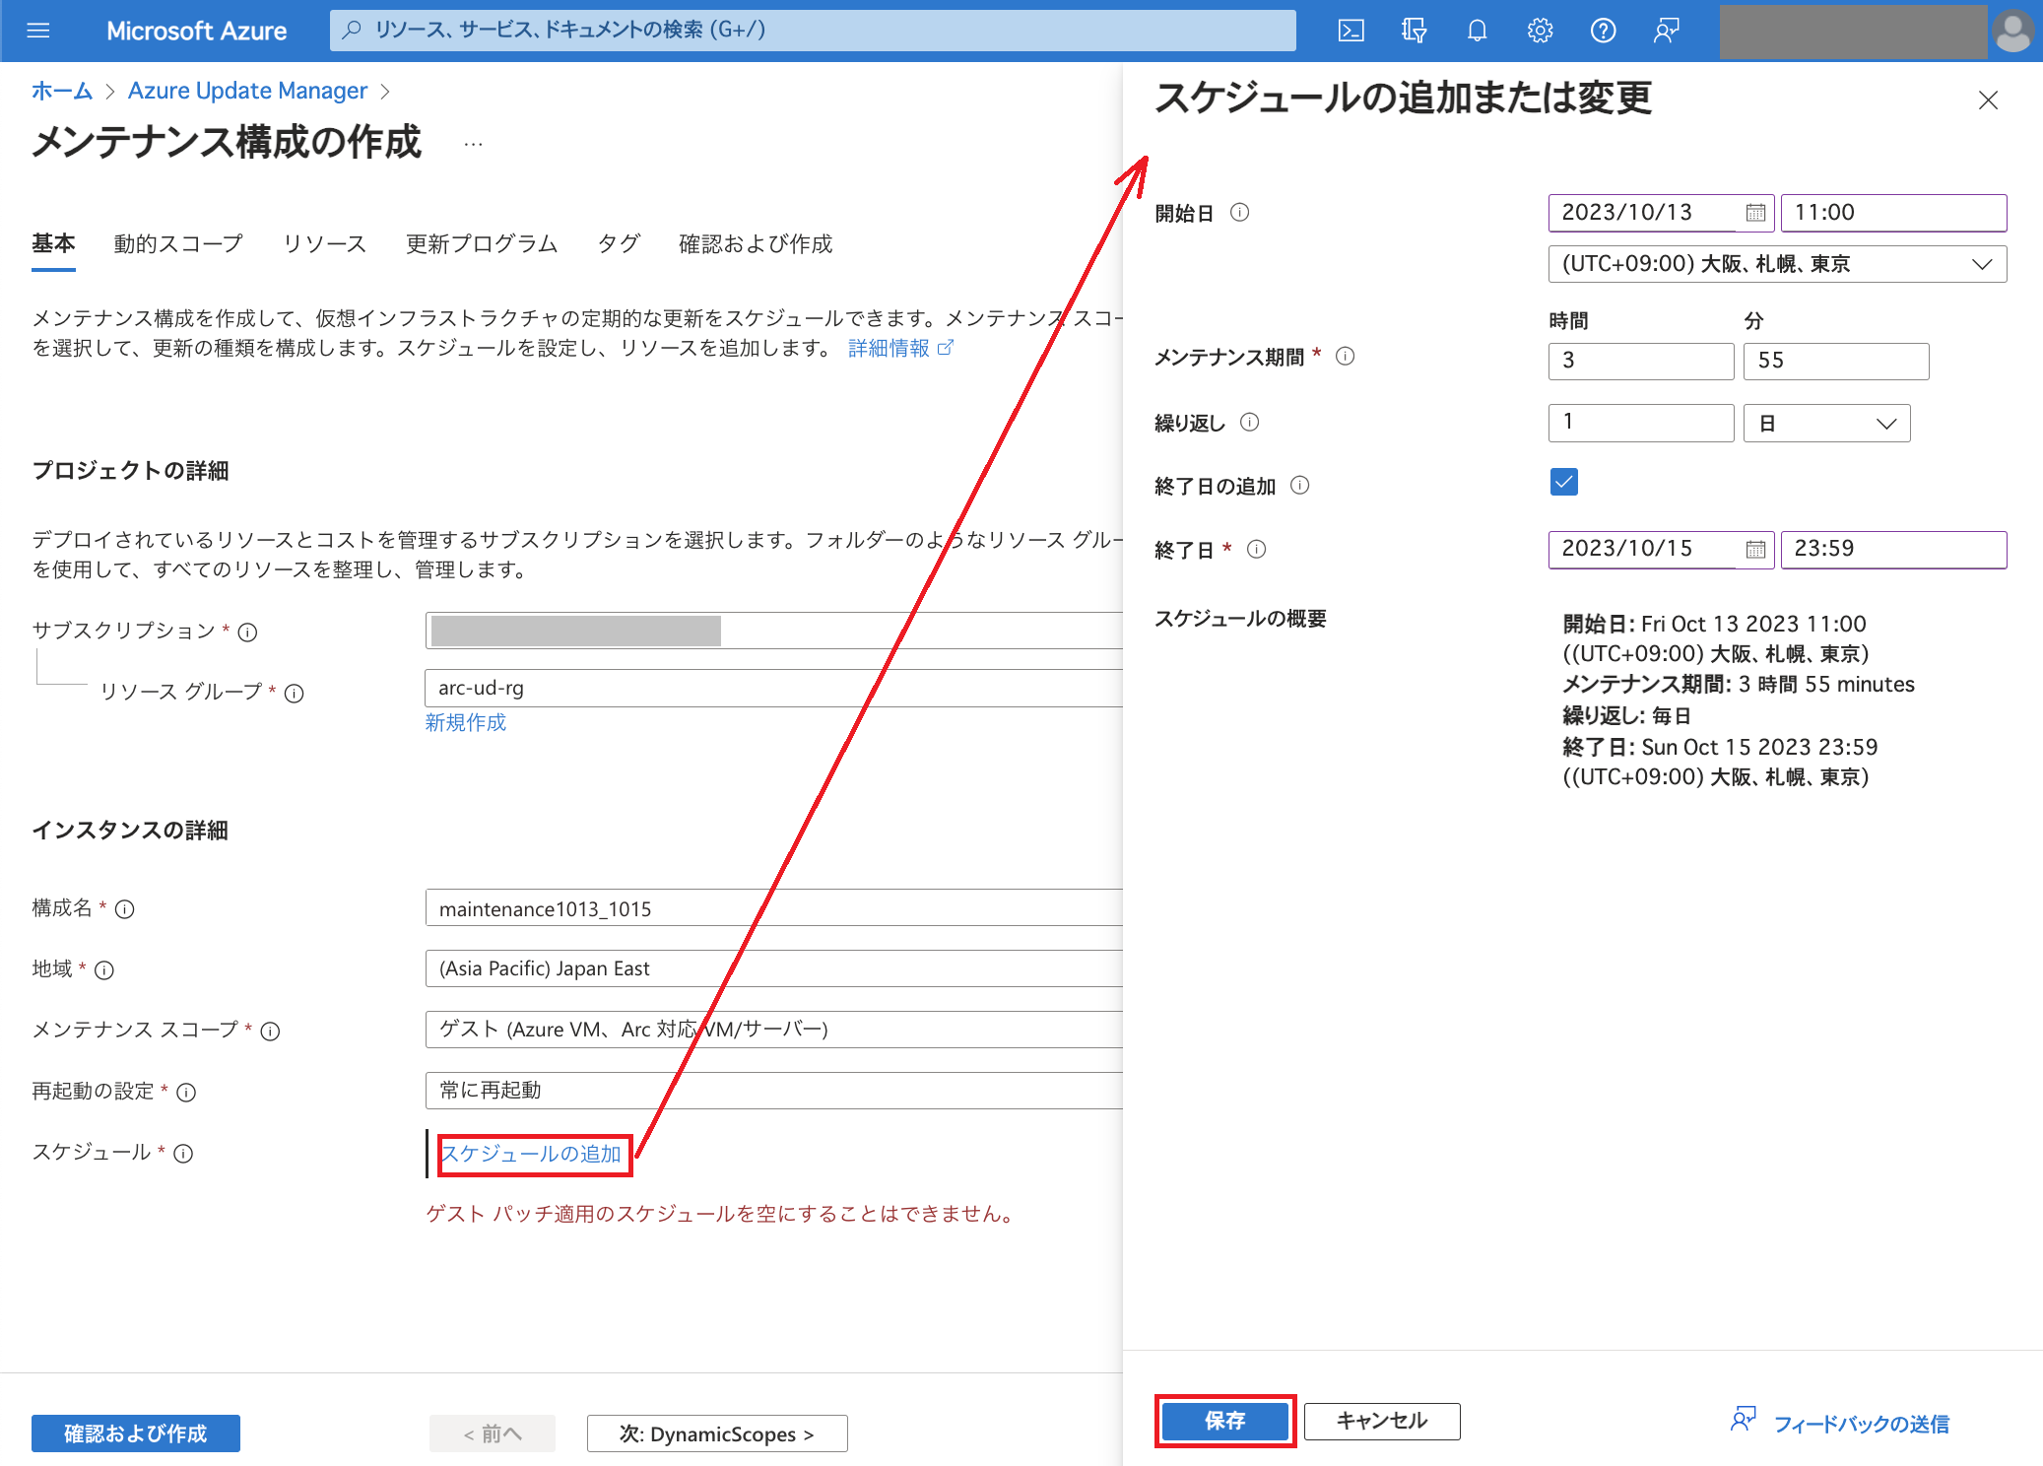The image size is (2043, 1466).
Task: Show info for メンテナンス スコープ
Action: tap(271, 1032)
